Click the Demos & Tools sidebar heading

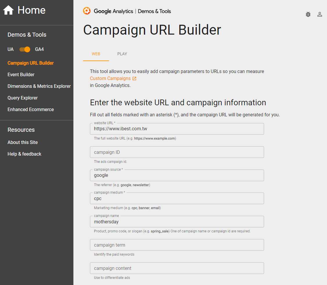point(27,35)
